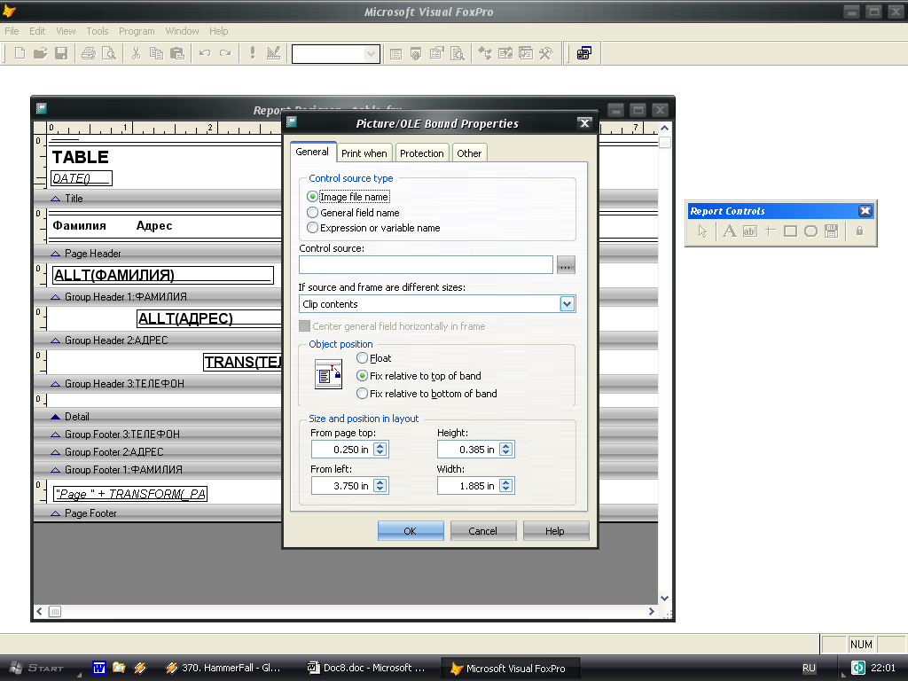Switch to the Other tab
The image size is (908, 681).
pyautogui.click(x=469, y=153)
